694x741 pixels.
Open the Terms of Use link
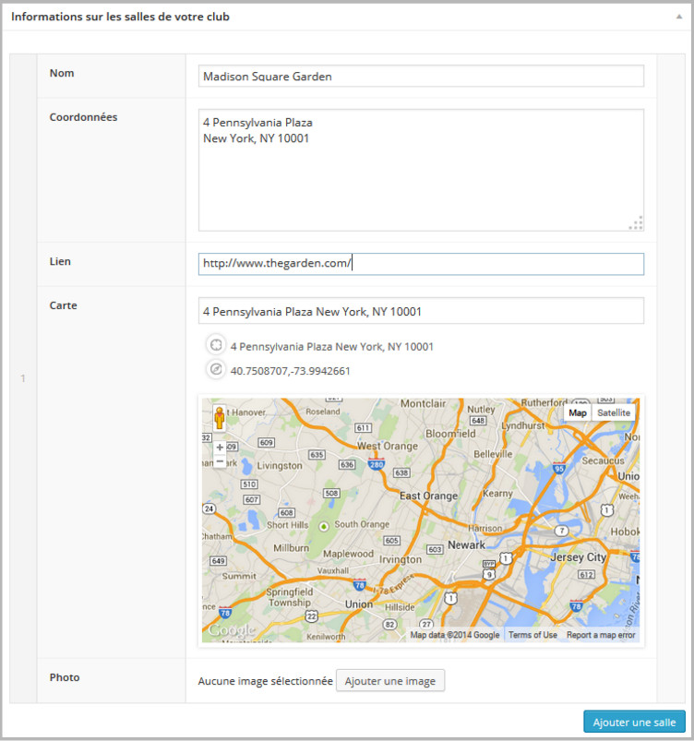(532, 635)
